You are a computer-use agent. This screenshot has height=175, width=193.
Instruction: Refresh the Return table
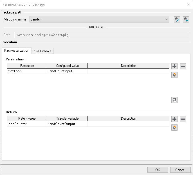point(174,128)
